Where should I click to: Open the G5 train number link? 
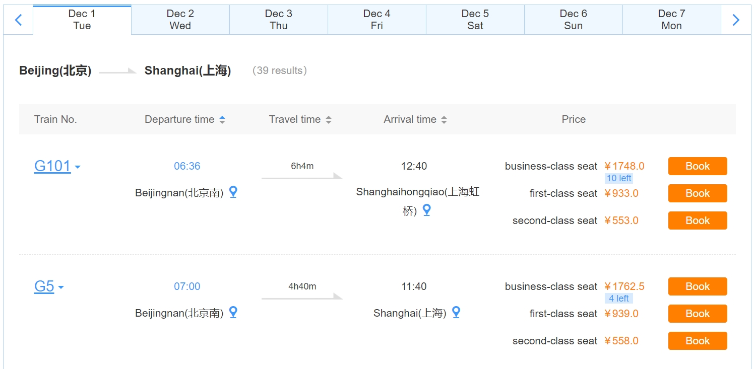click(x=44, y=286)
